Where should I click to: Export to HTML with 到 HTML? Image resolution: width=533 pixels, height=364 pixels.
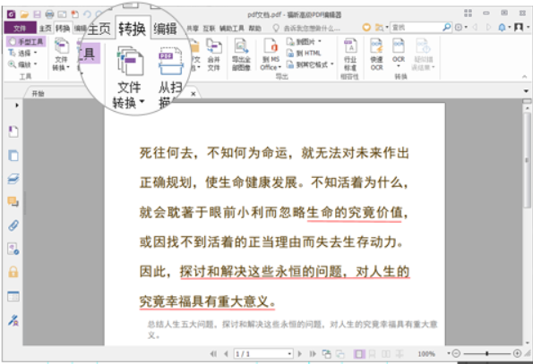pos(304,53)
